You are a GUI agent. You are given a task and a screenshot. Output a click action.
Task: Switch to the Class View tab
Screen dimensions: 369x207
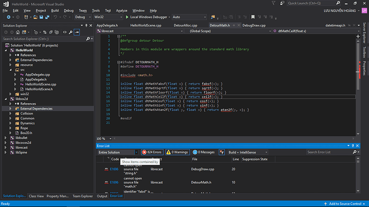[36, 196]
